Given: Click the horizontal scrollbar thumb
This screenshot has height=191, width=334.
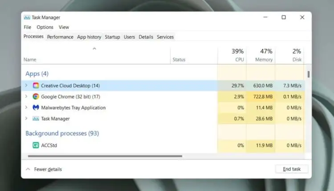Looking at the screenshot, I should (105, 156).
